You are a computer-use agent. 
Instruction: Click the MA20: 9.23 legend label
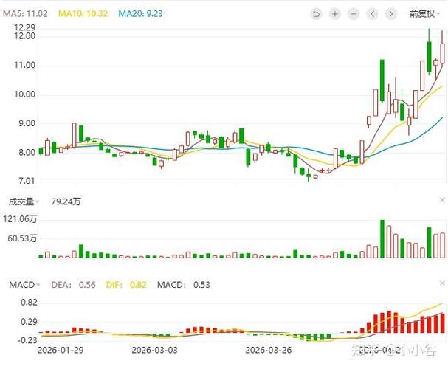click(x=140, y=14)
